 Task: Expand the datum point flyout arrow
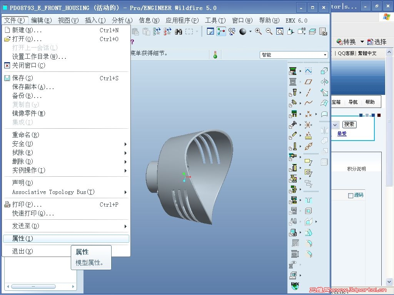coord(316,114)
